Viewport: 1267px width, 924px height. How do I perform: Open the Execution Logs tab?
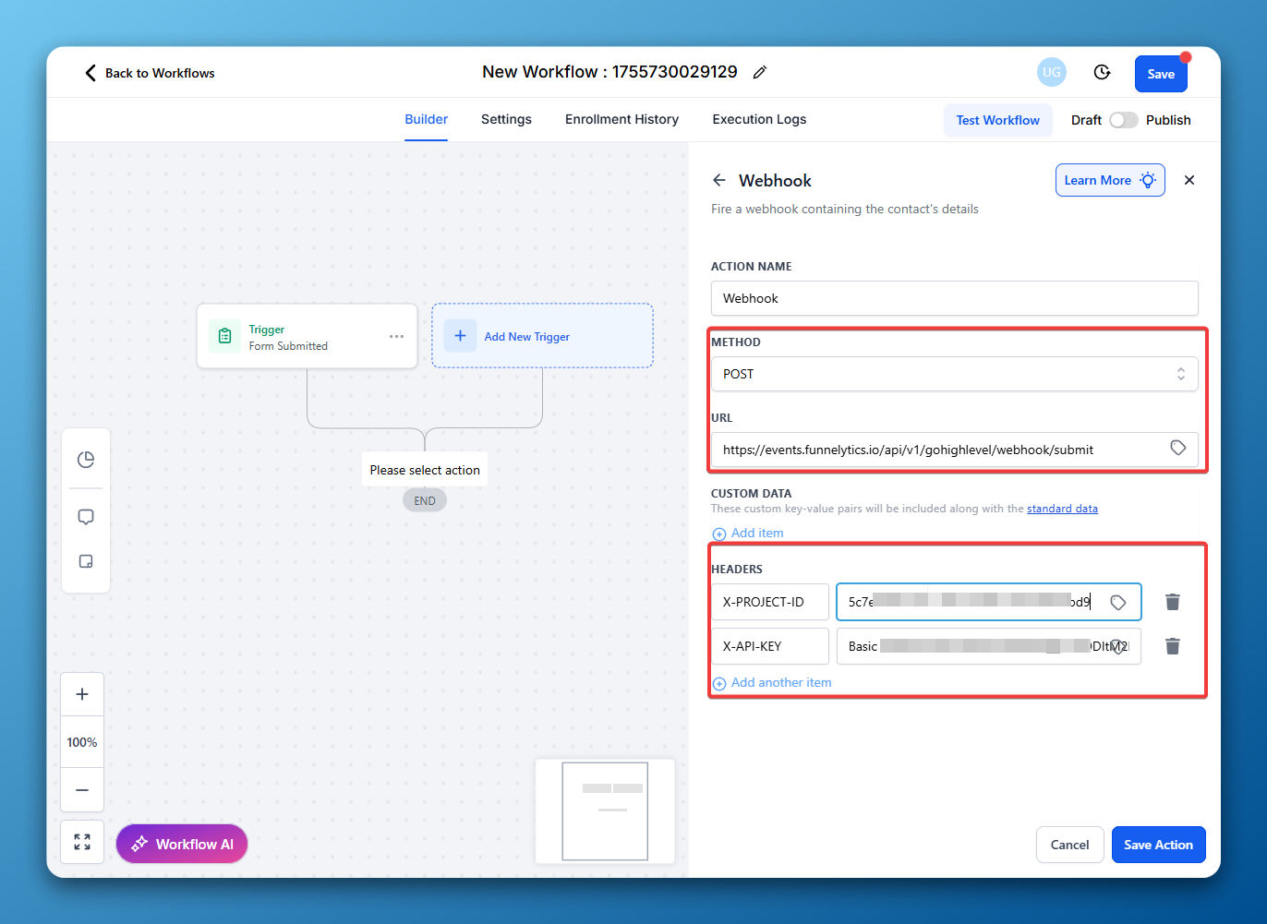coord(759,119)
